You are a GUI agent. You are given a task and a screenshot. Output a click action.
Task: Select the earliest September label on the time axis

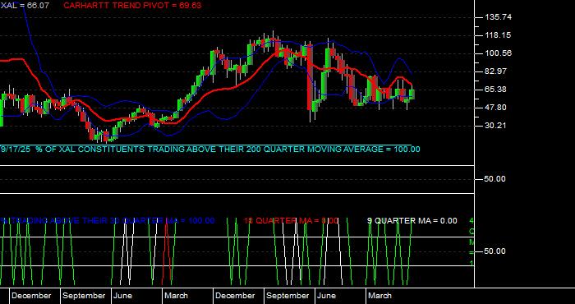coord(84,296)
